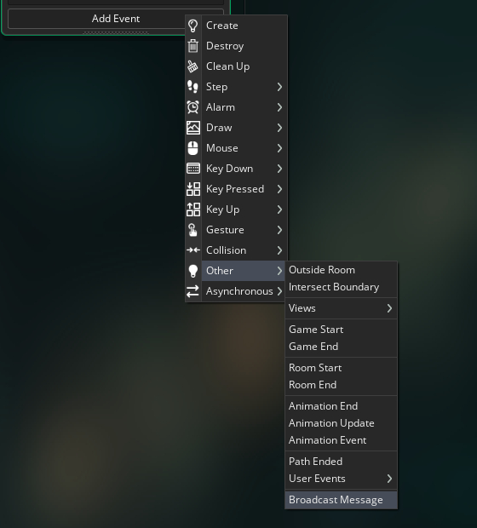Click the Key Pressed icon

[193, 189]
